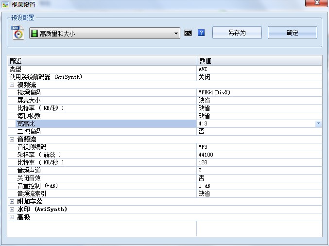
Task: Select the 采样率 44100 value cell
Action: click(259, 155)
